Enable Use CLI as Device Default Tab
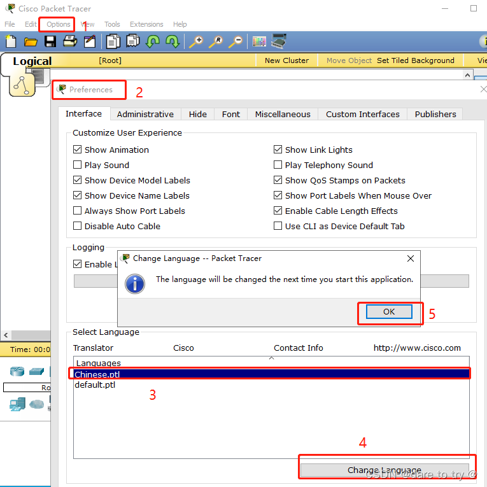 tap(278, 226)
